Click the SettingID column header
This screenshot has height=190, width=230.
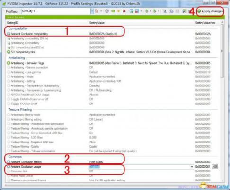12,23
